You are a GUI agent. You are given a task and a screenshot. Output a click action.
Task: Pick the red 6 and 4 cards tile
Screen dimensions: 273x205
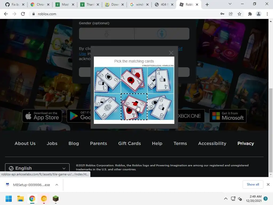pos(134,107)
